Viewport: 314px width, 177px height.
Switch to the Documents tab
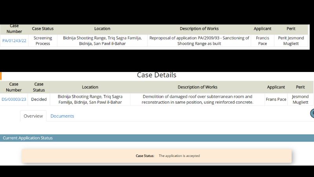point(62,116)
